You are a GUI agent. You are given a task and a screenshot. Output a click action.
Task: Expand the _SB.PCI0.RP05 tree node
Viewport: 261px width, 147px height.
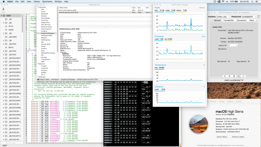tap(4, 86)
